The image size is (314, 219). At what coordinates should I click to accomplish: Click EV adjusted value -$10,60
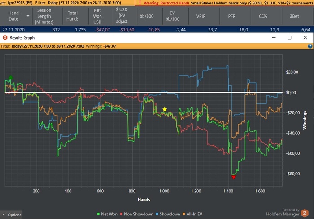coord(127,30)
